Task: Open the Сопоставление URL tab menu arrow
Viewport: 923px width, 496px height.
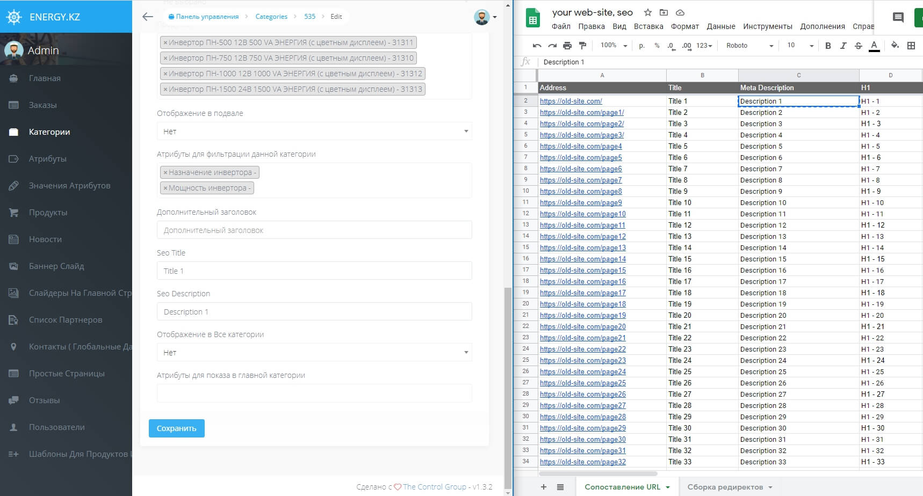Action: [x=668, y=487]
